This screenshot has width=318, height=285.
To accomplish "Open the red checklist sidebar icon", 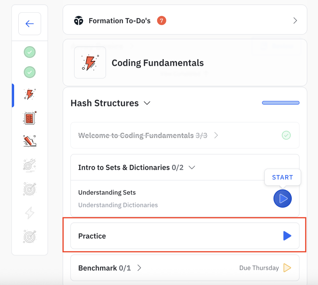I will click(30, 118).
